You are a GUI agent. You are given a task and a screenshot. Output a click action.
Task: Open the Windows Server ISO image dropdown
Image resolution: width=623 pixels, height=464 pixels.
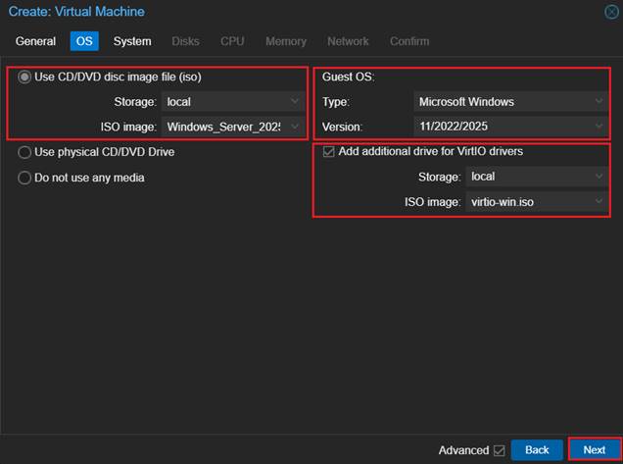pos(296,127)
